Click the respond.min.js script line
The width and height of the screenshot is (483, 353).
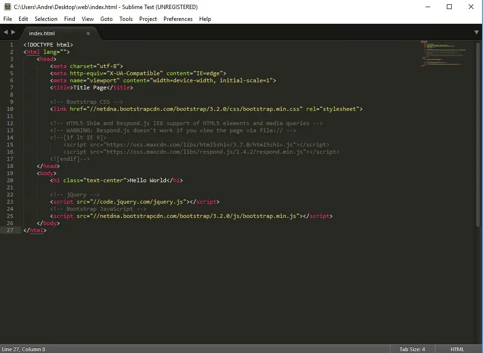[201, 152]
